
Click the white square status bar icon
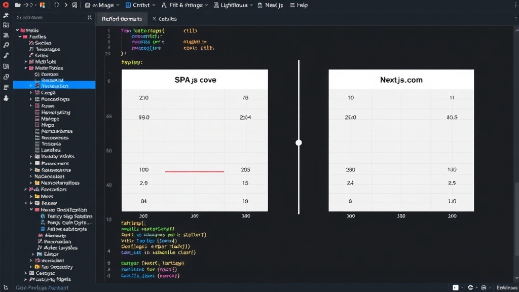456,287
